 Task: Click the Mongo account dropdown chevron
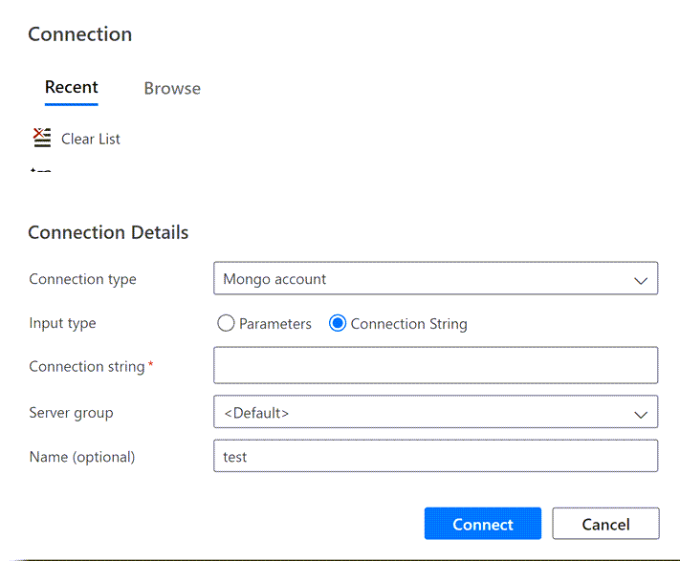click(641, 281)
